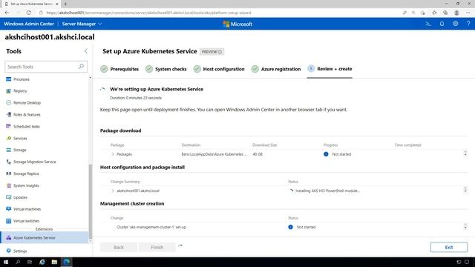
Task: Click the search magnifier in Search Tools
Action: click(81, 66)
